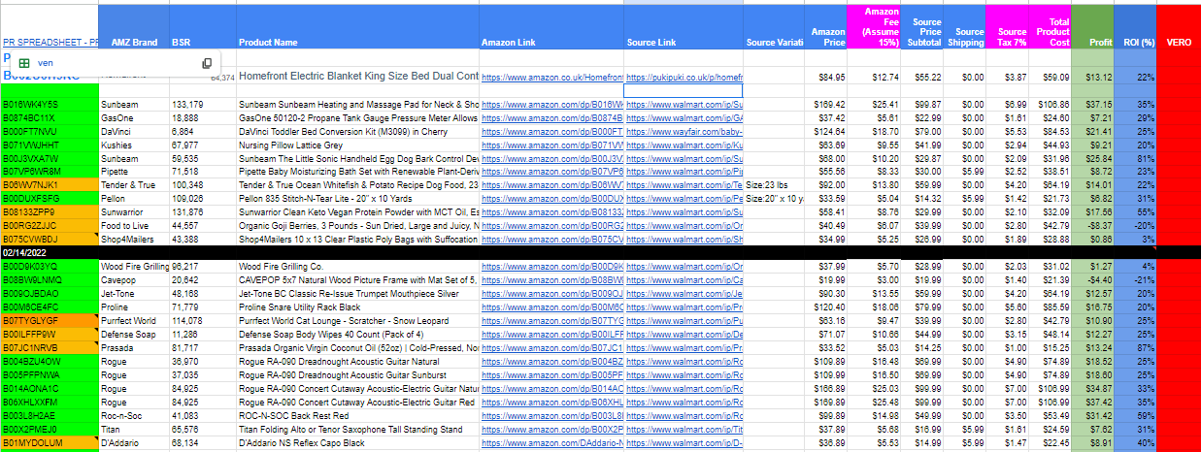Select BSR value 131,876 for Sunwarrior
This screenshot has height=452, width=1201.
pyautogui.click(x=203, y=210)
